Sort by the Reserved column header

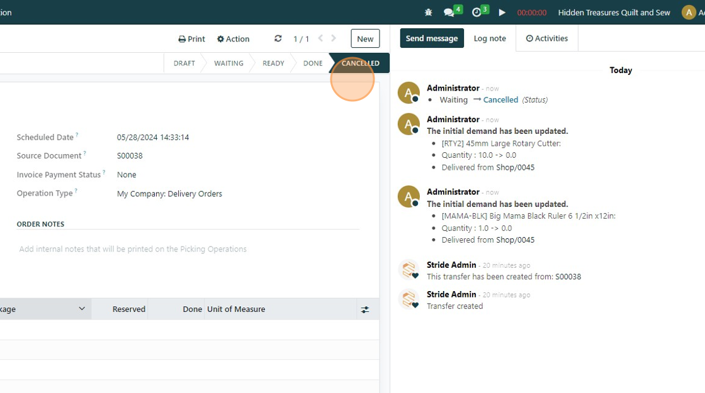pos(128,309)
